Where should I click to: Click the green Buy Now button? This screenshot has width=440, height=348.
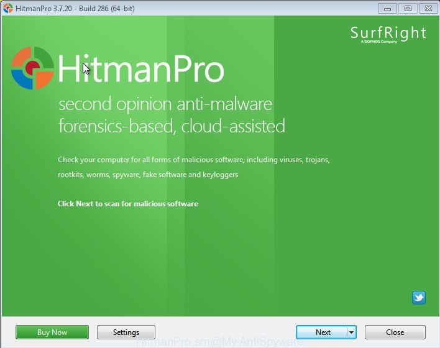[52, 332]
